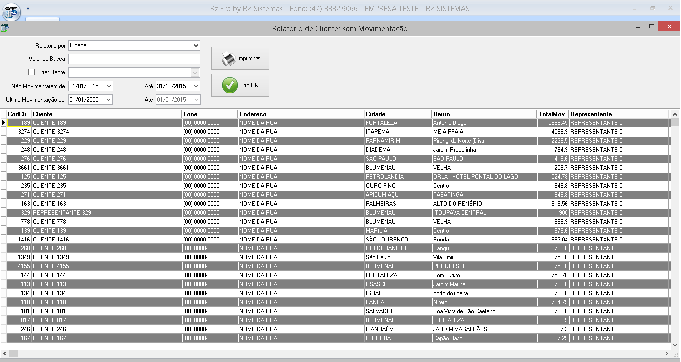Click the OSASCO city cell
The image size is (681, 362).
(398, 284)
